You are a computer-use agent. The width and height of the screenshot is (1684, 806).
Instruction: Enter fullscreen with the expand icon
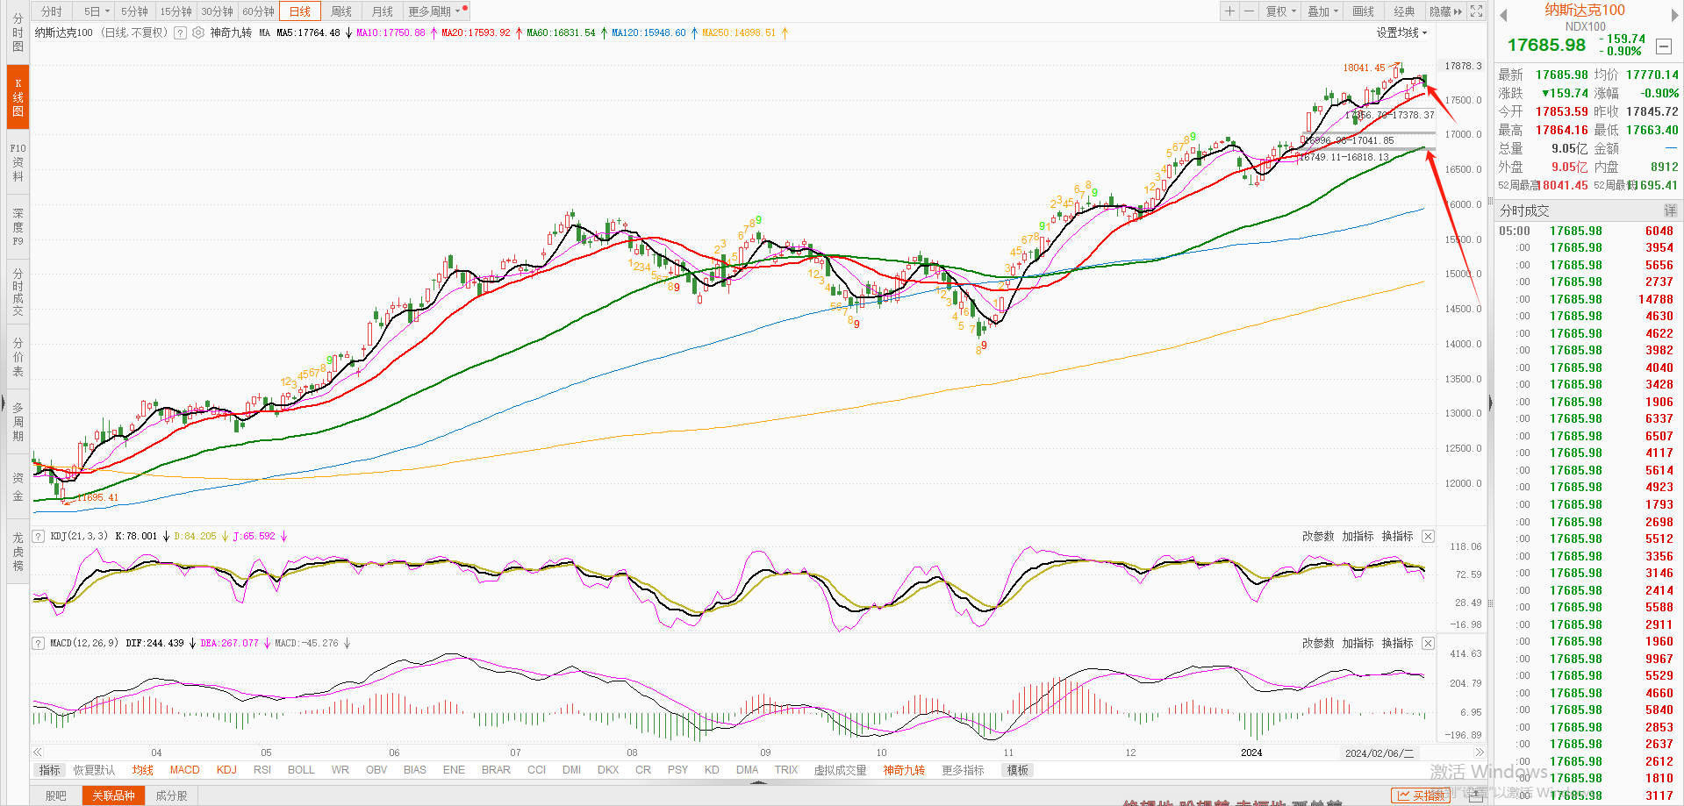tap(1477, 11)
